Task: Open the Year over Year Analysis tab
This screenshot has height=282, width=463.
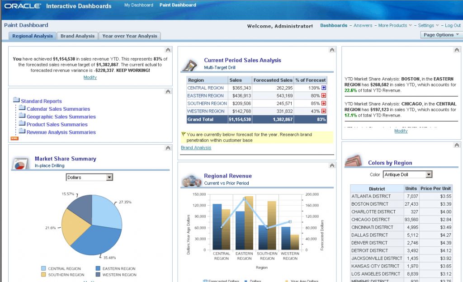Action: pyautogui.click(x=130, y=36)
